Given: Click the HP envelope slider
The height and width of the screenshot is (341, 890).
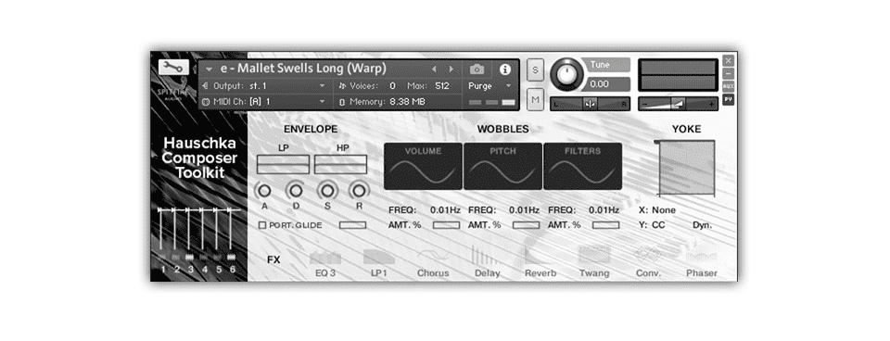Looking at the screenshot, I should tap(340, 165).
